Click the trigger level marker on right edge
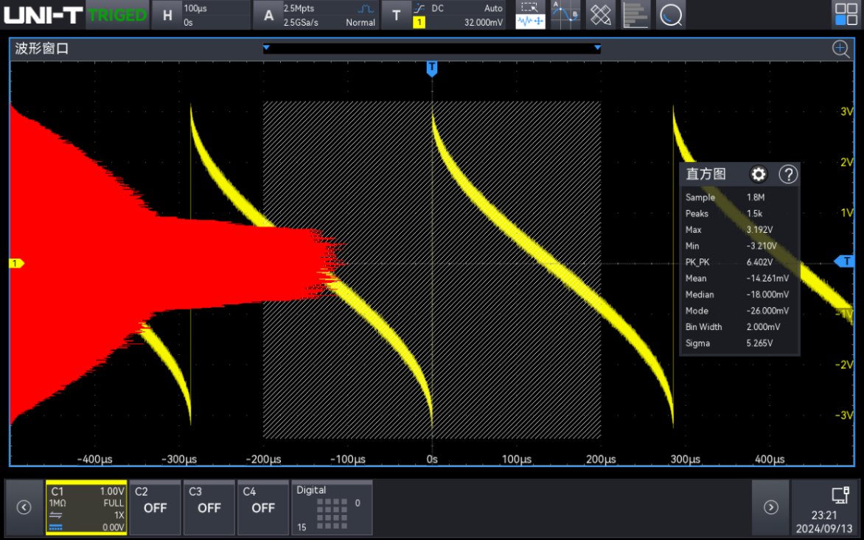Image resolution: width=864 pixels, height=540 pixels. point(846,262)
